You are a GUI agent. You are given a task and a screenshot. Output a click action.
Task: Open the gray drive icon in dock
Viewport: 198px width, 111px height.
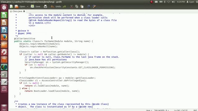[4, 75]
